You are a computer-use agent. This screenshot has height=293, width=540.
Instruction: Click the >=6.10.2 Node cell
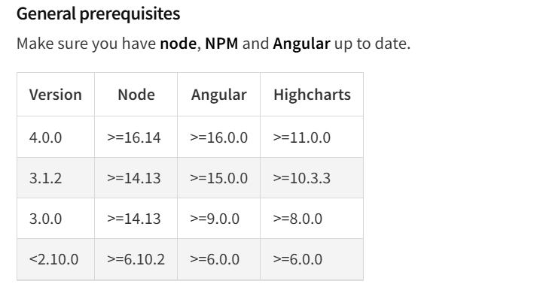click(136, 259)
